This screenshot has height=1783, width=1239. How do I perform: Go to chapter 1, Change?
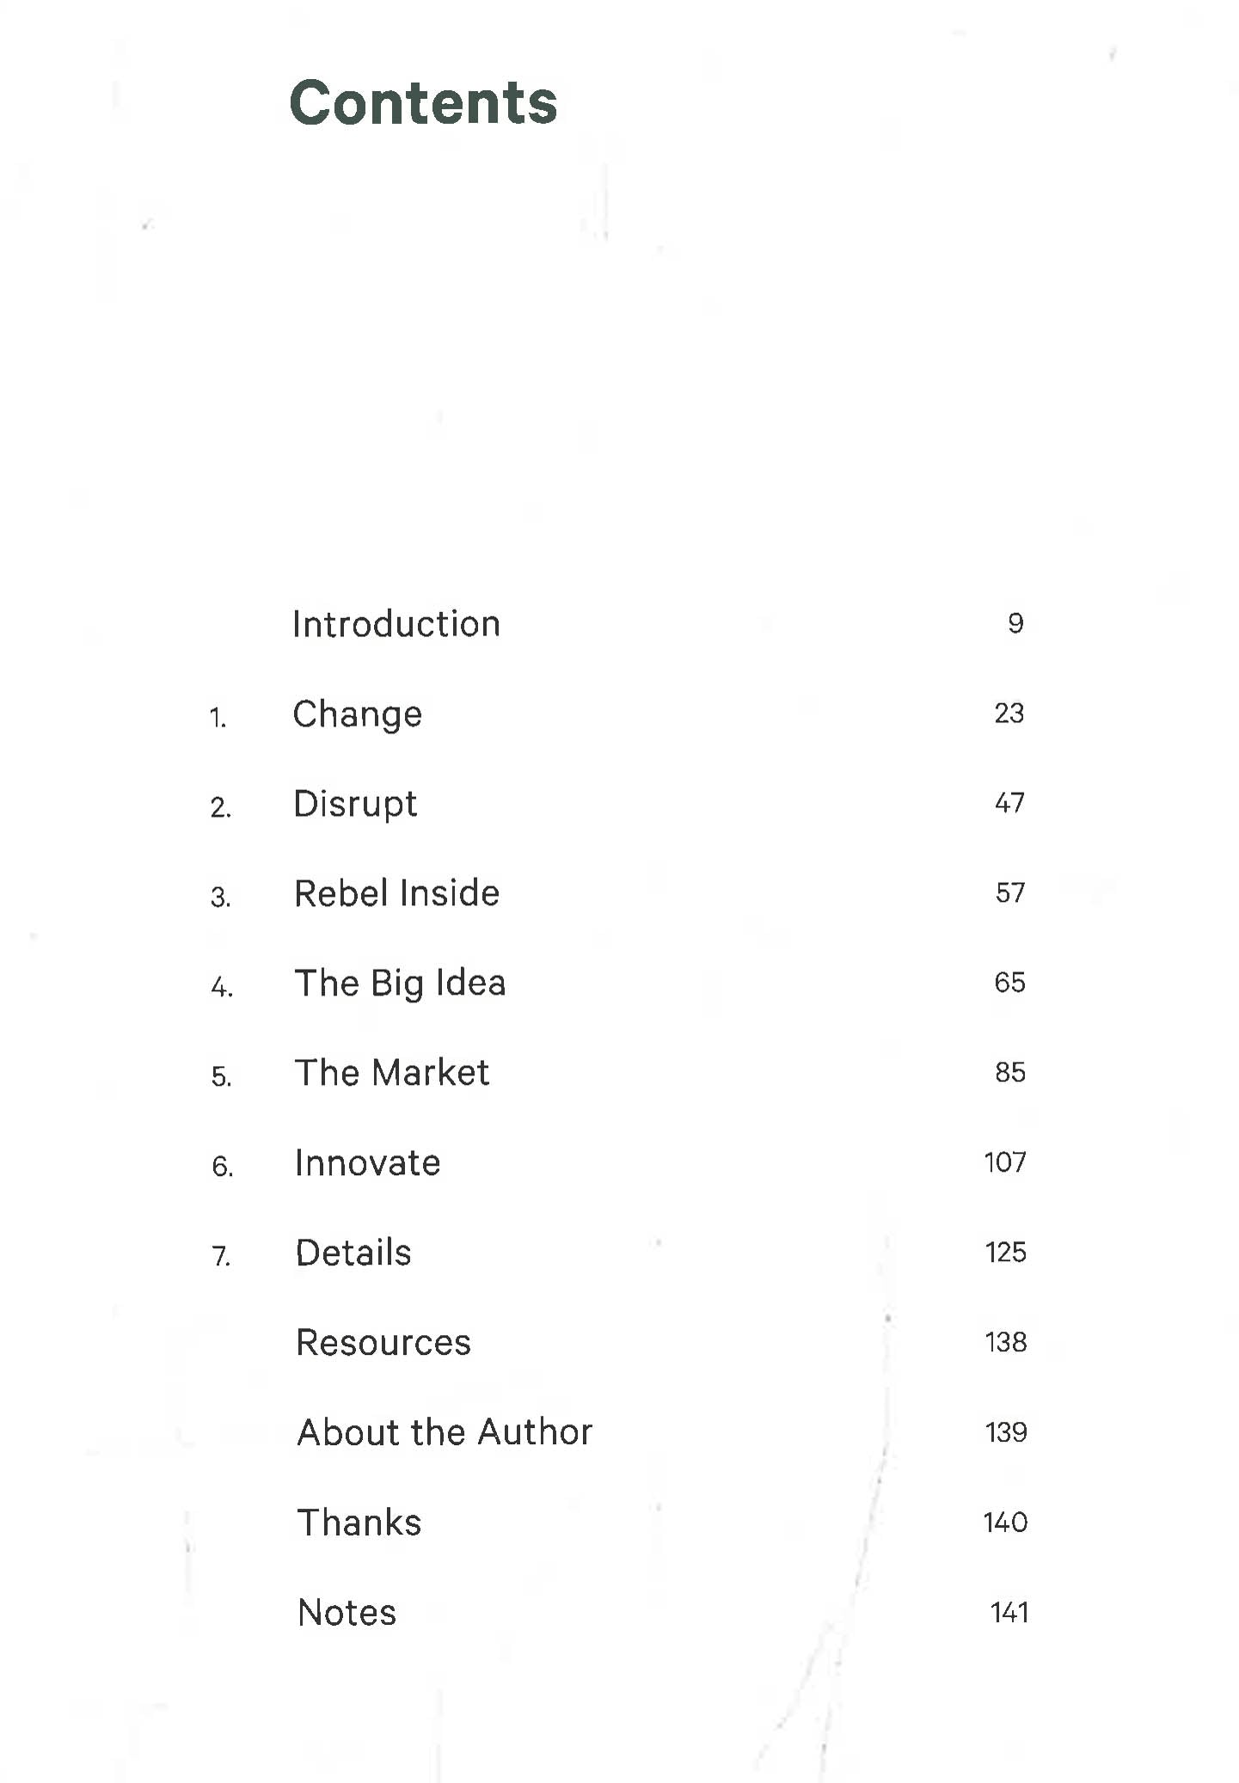coord(357,714)
